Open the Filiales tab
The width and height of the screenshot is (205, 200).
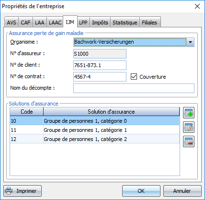[x=149, y=23]
